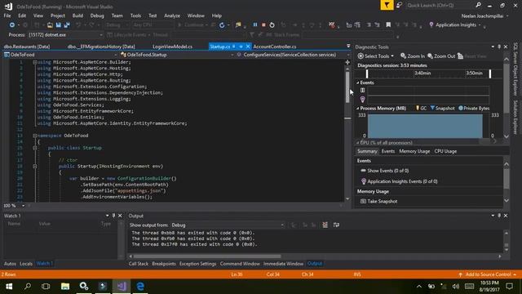Screen dimensions: 522x294
Task: Collapse the Process Memory (MB) graph section
Action: pyautogui.click(x=358, y=109)
